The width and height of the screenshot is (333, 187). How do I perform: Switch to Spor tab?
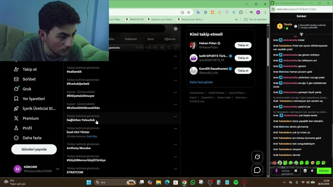(151, 39)
